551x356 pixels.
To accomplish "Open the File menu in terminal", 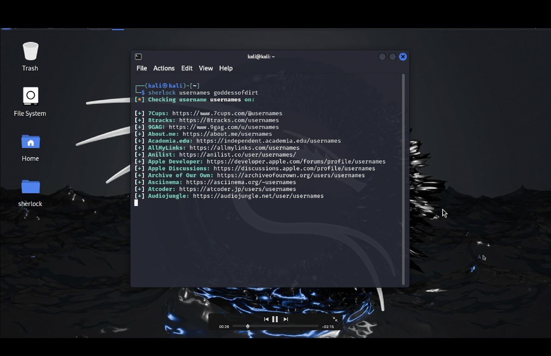I will click(x=142, y=68).
